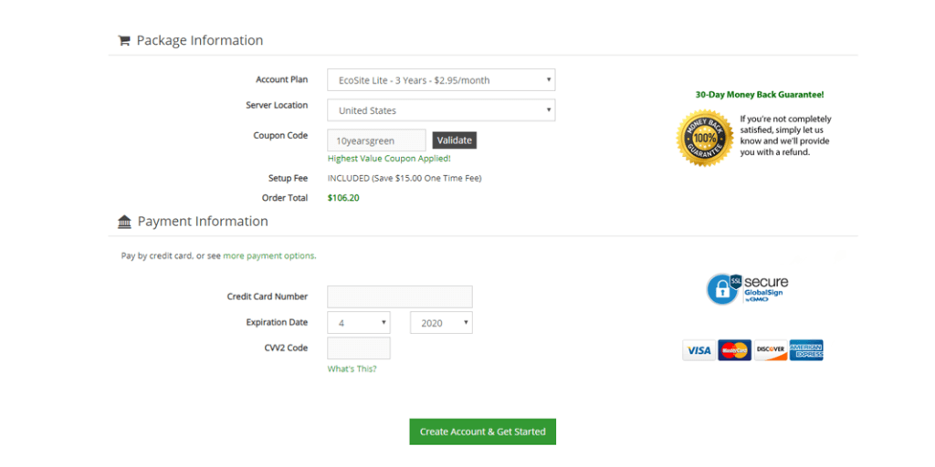
Task: Open the What's This? link
Action: pyautogui.click(x=352, y=369)
